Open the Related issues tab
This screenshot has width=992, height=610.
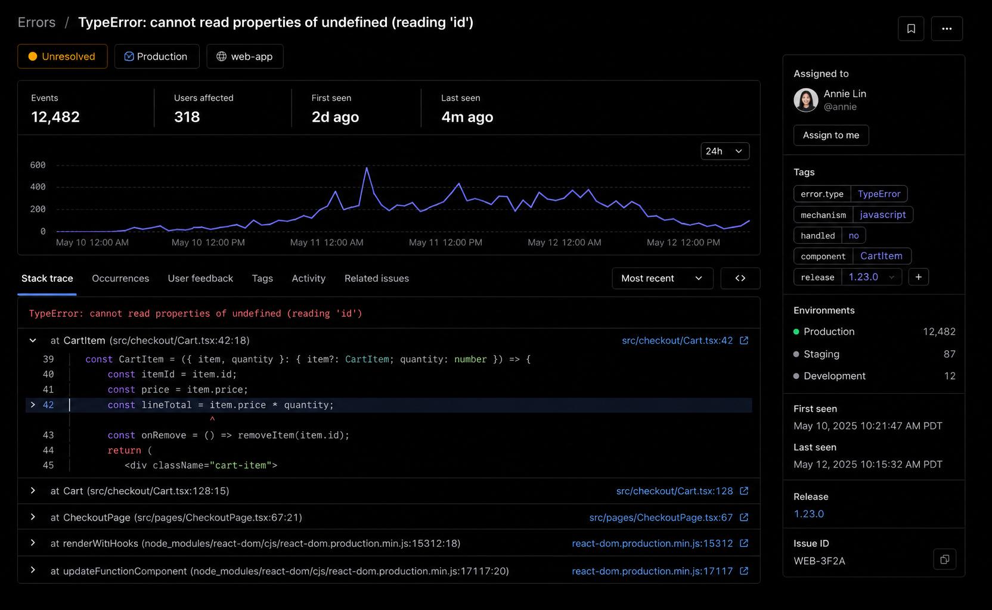pyautogui.click(x=377, y=278)
